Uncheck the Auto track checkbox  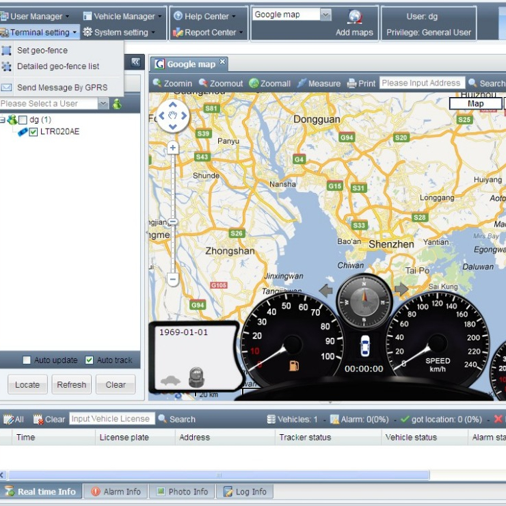pyautogui.click(x=90, y=360)
